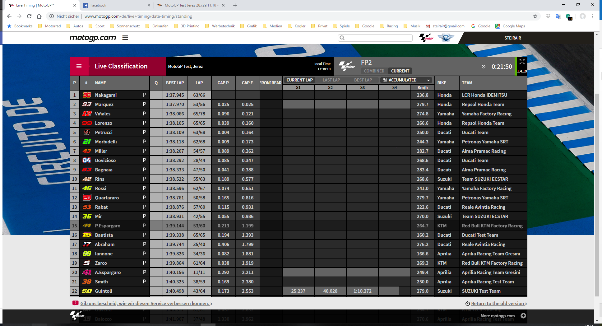This screenshot has width=602, height=326.
Task: Switch session view to COMBINED
Action: coord(374,71)
